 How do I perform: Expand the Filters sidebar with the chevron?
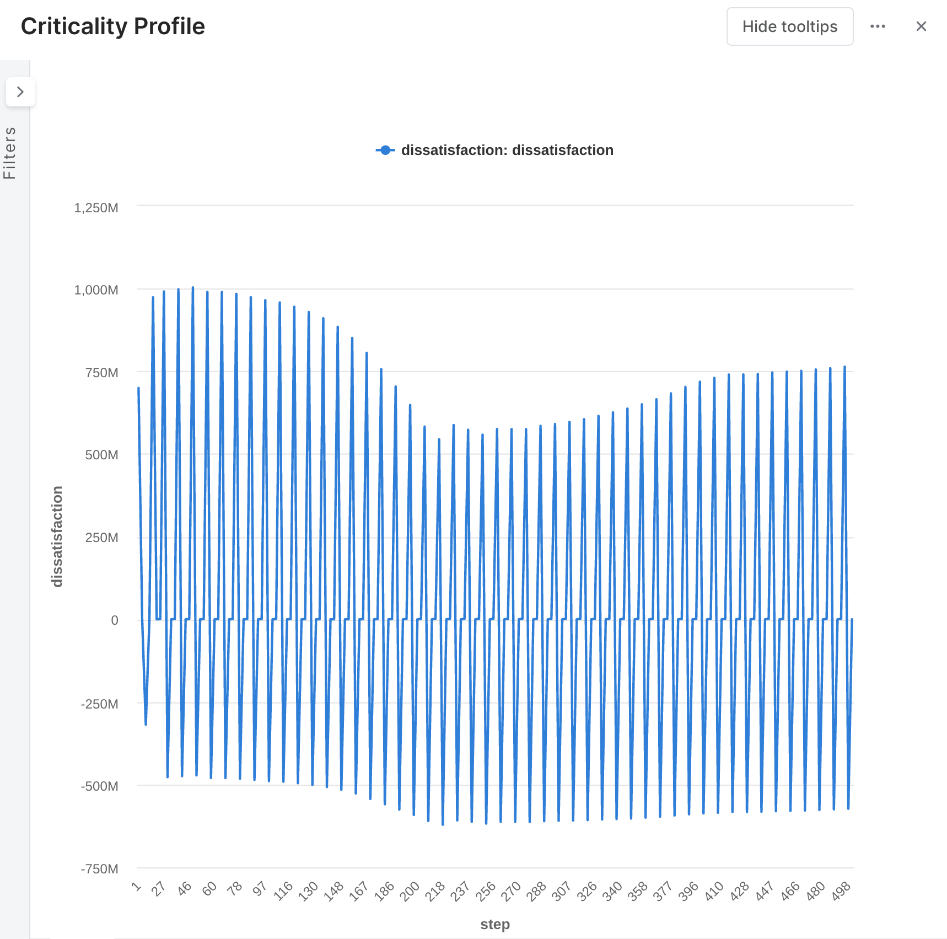pyautogui.click(x=20, y=92)
